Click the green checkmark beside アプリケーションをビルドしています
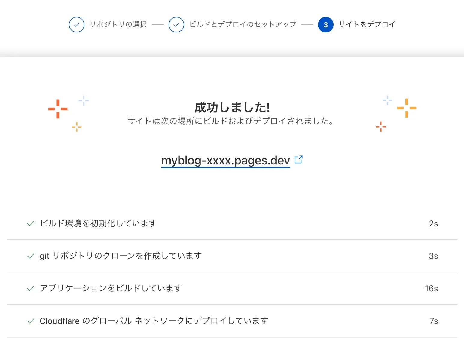Viewport: 464px width, 338px height. coord(30,288)
